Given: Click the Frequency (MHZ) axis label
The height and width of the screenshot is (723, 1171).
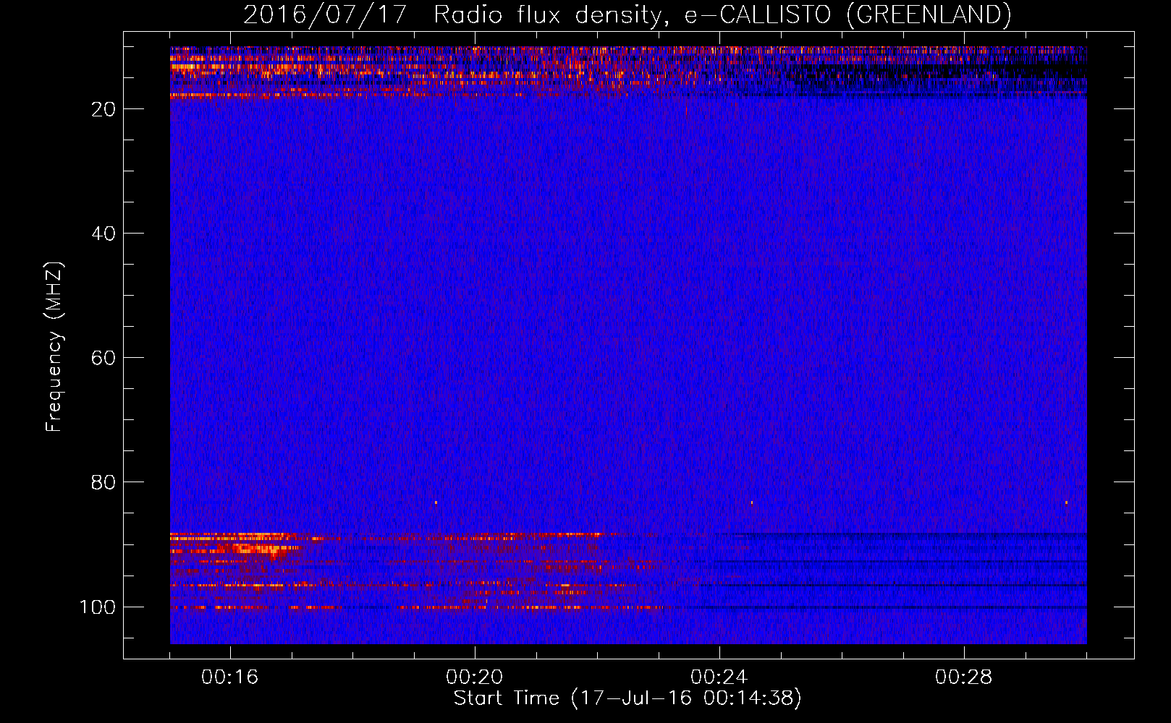Looking at the screenshot, I should pyautogui.click(x=54, y=346).
